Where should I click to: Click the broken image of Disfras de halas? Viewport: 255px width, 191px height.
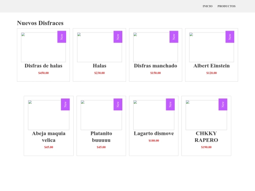click(x=43, y=47)
